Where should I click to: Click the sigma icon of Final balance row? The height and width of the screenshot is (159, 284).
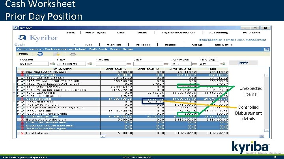coord(22,133)
